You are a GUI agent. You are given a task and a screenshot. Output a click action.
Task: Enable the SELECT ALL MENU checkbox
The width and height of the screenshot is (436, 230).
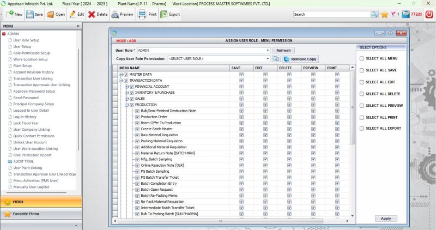click(x=362, y=58)
